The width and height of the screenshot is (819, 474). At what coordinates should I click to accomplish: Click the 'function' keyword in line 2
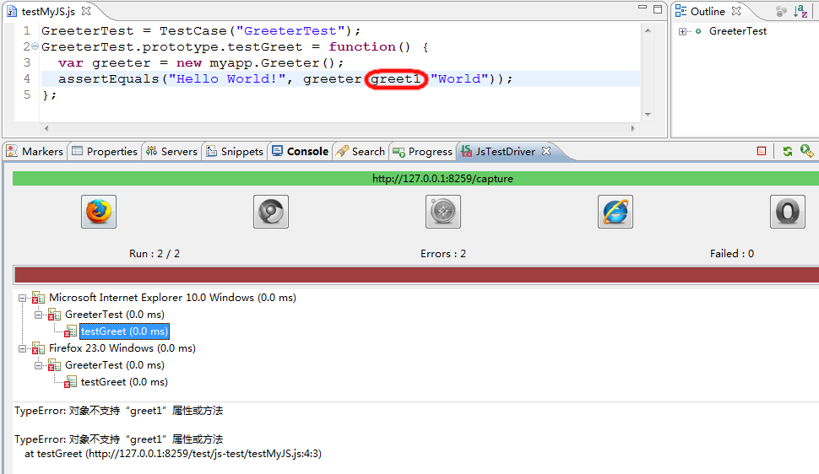click(362, 46)
